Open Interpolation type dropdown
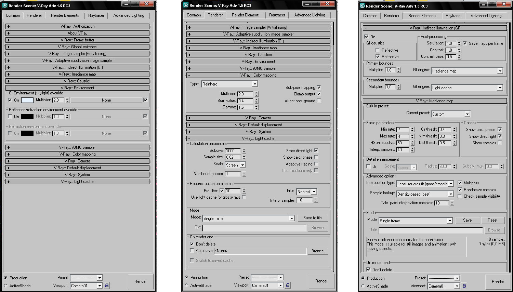The height and width of the screenshot is (292, 513). click(425, 184)
